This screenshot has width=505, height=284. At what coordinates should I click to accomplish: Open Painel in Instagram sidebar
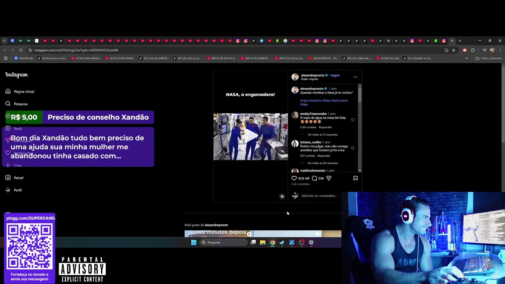pos(15,178)
